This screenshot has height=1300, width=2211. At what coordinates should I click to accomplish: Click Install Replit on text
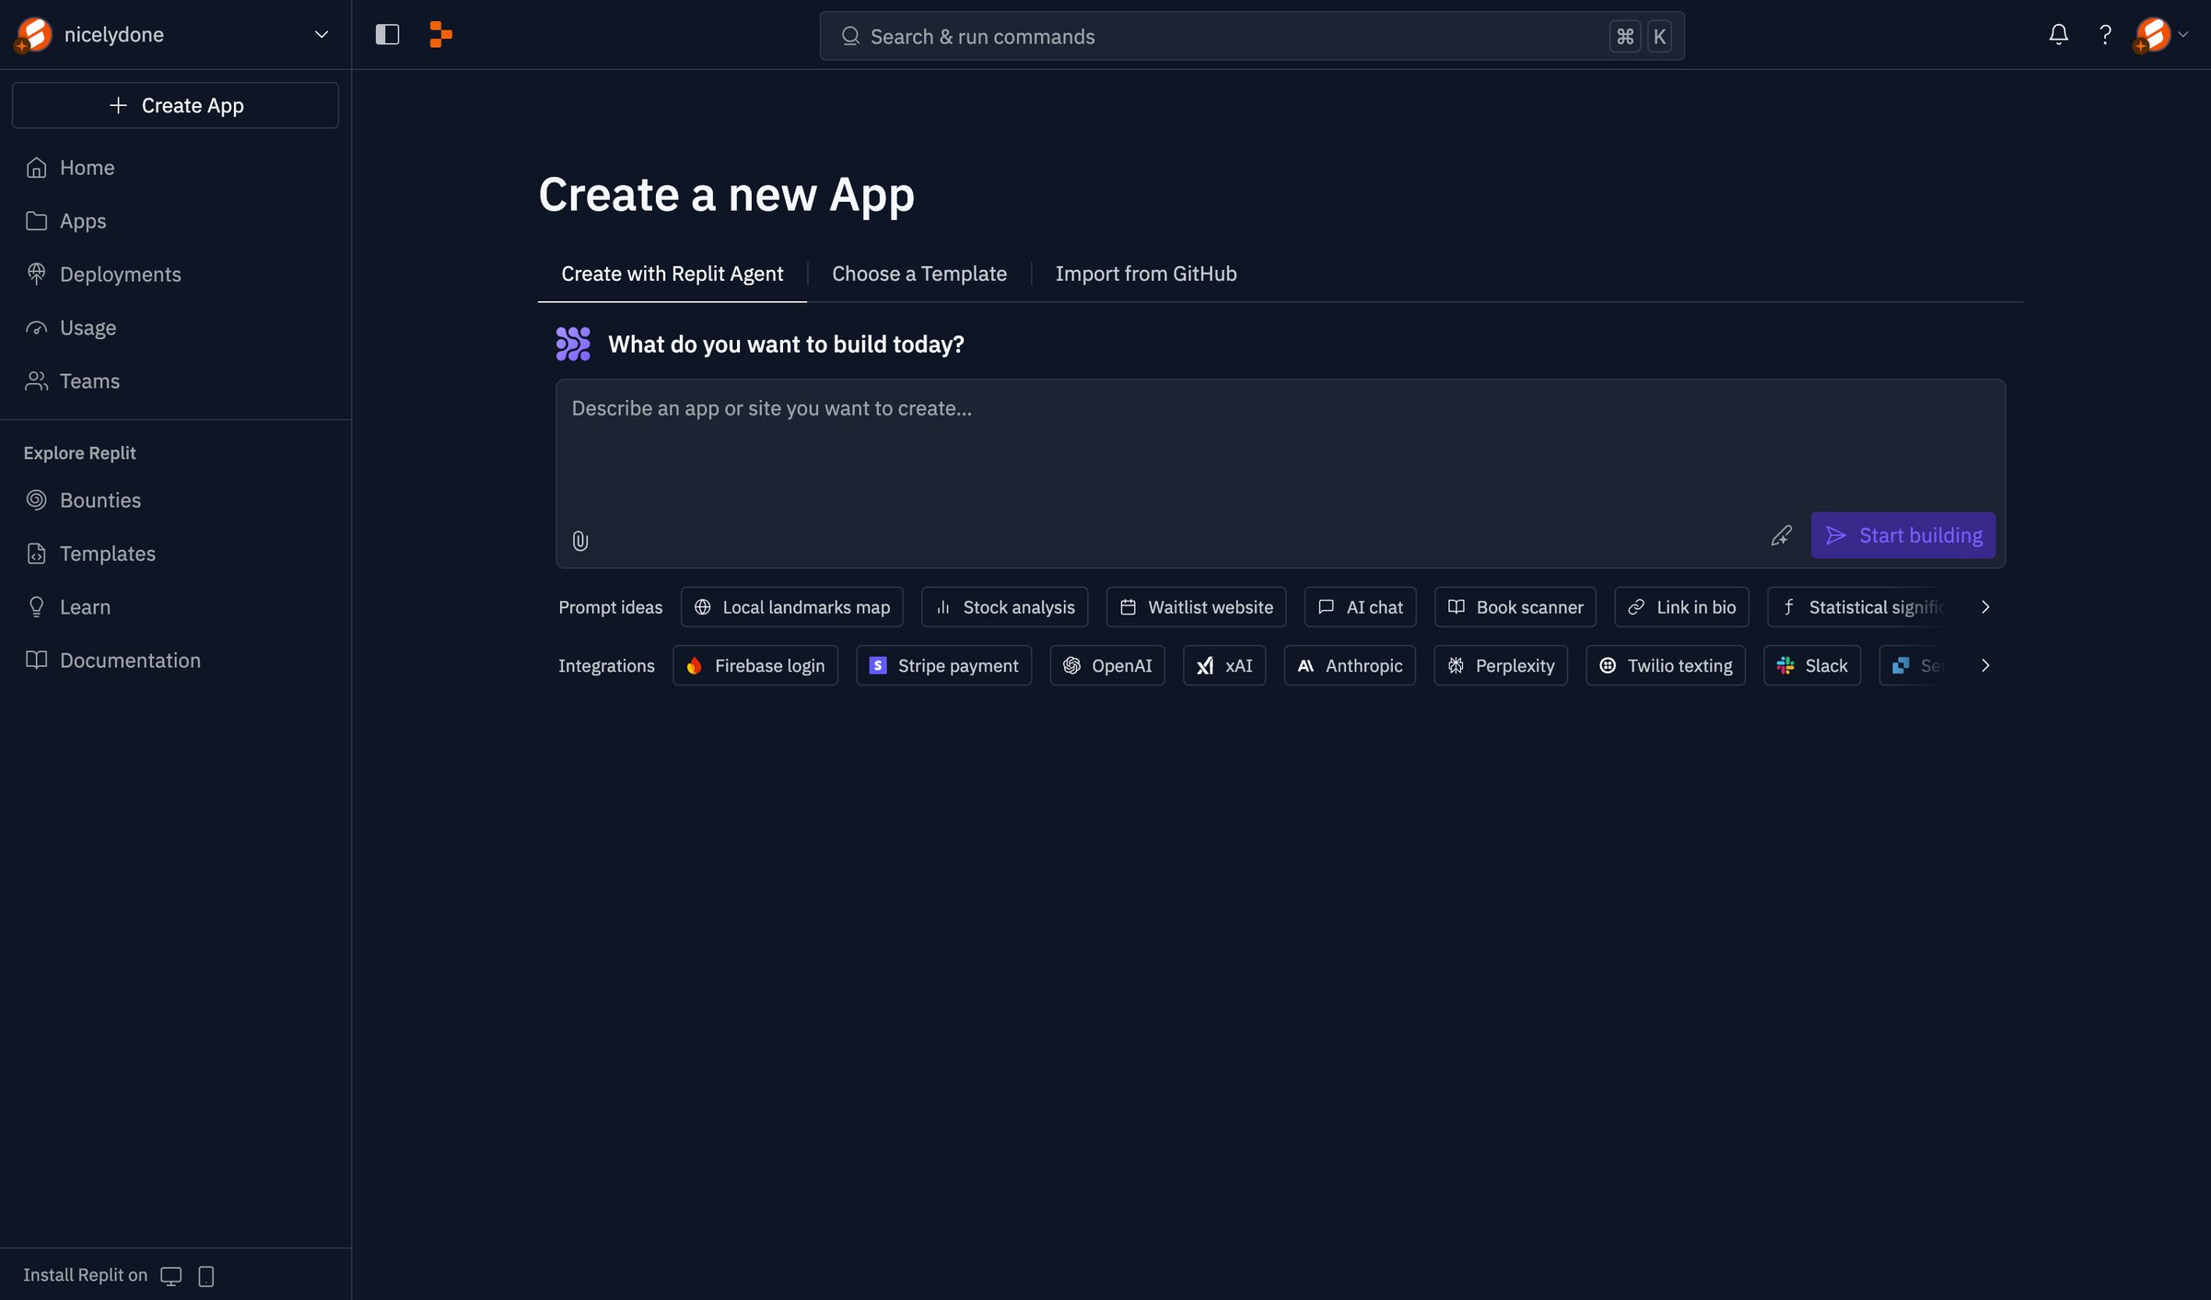[x=85, y=1275]
